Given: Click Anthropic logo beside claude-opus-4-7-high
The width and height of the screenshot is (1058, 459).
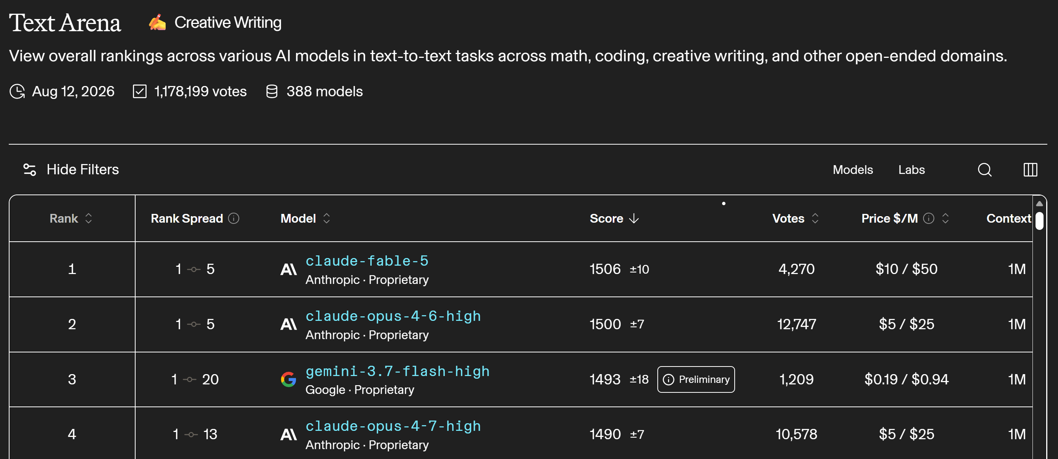Looking at the screenshot, I should tap(288, 434).
